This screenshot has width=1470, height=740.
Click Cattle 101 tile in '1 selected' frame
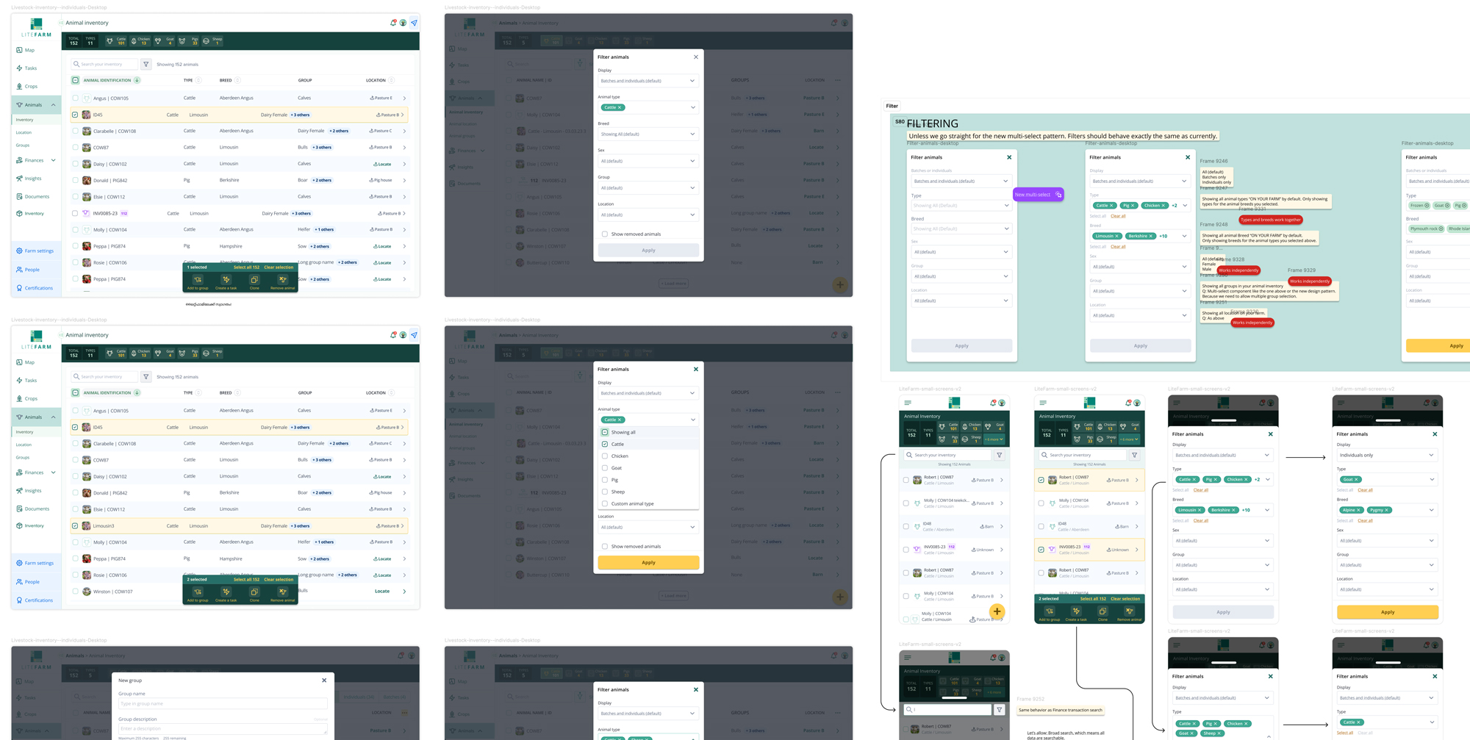tap(116, 41)
